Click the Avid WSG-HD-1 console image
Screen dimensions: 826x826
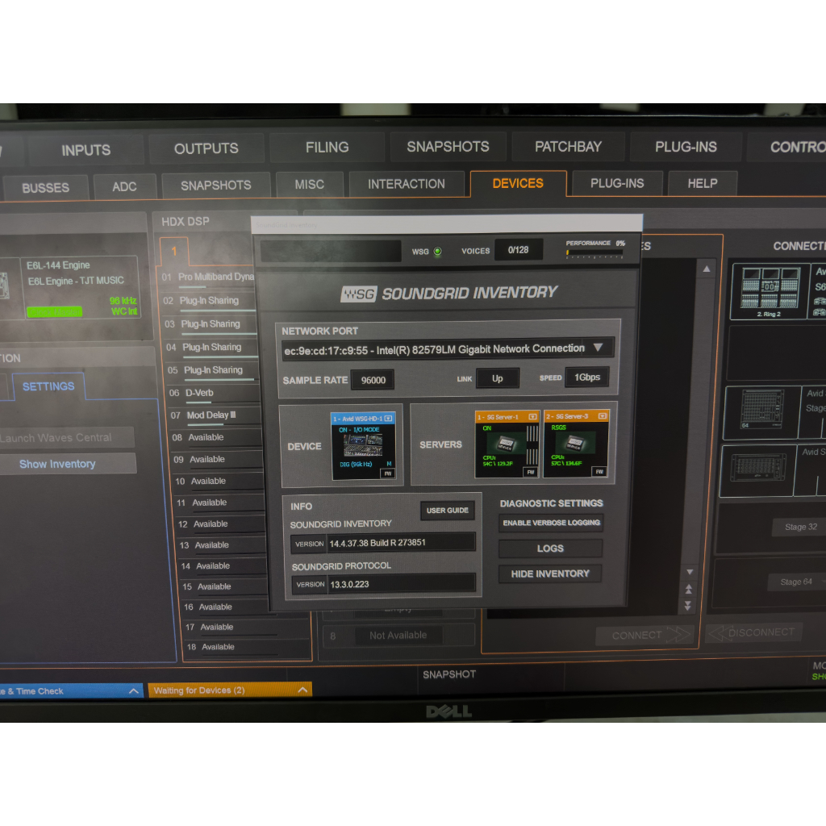(x=362, y=446)
